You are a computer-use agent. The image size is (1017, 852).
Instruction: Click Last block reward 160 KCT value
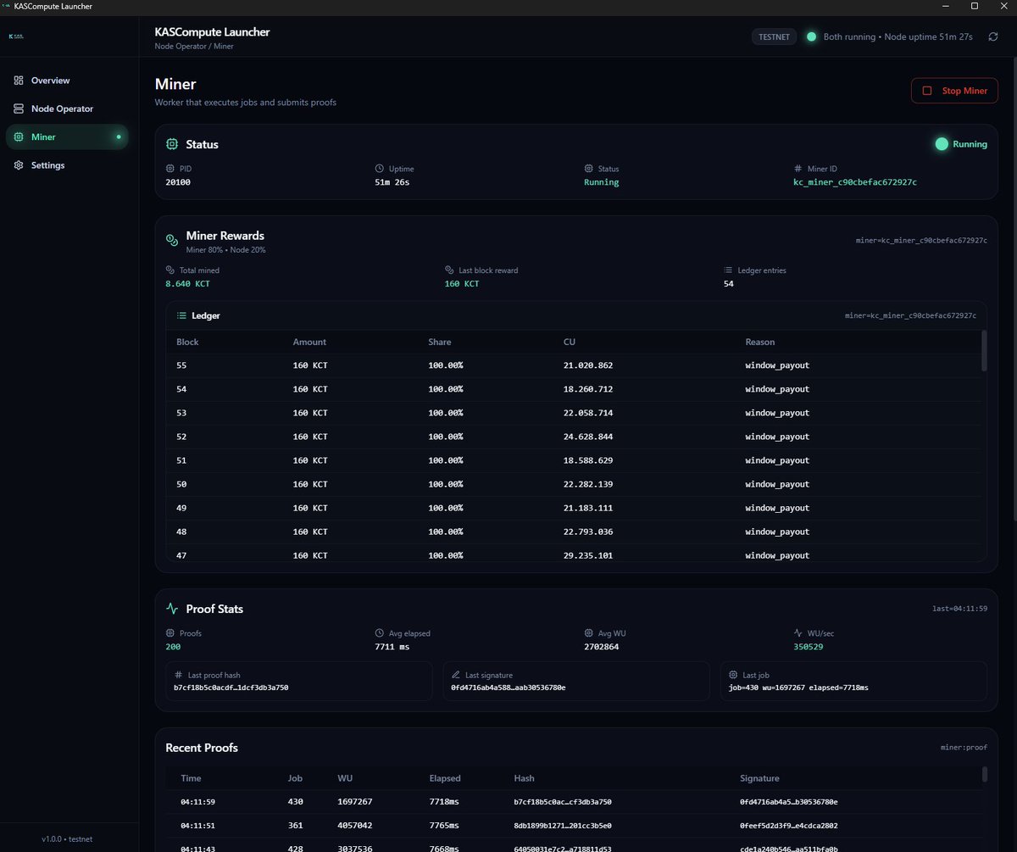point(462,284)
